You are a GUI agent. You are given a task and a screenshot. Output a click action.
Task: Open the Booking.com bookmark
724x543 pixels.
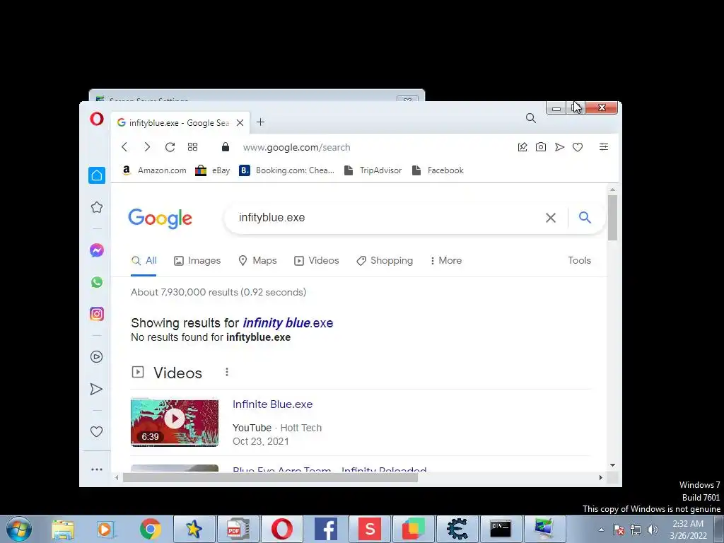[287, 170]
